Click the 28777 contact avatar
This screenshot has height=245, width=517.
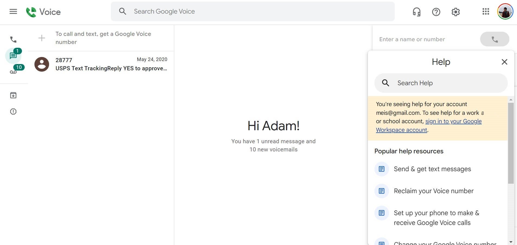point(42,64)
